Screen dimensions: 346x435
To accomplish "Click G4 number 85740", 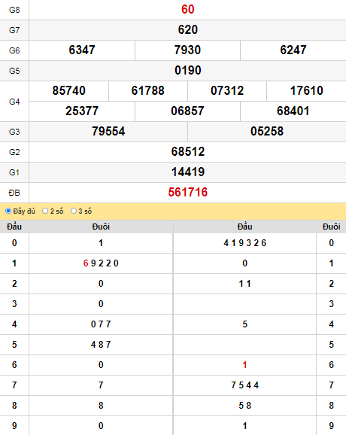I will (x=68, y=91).
